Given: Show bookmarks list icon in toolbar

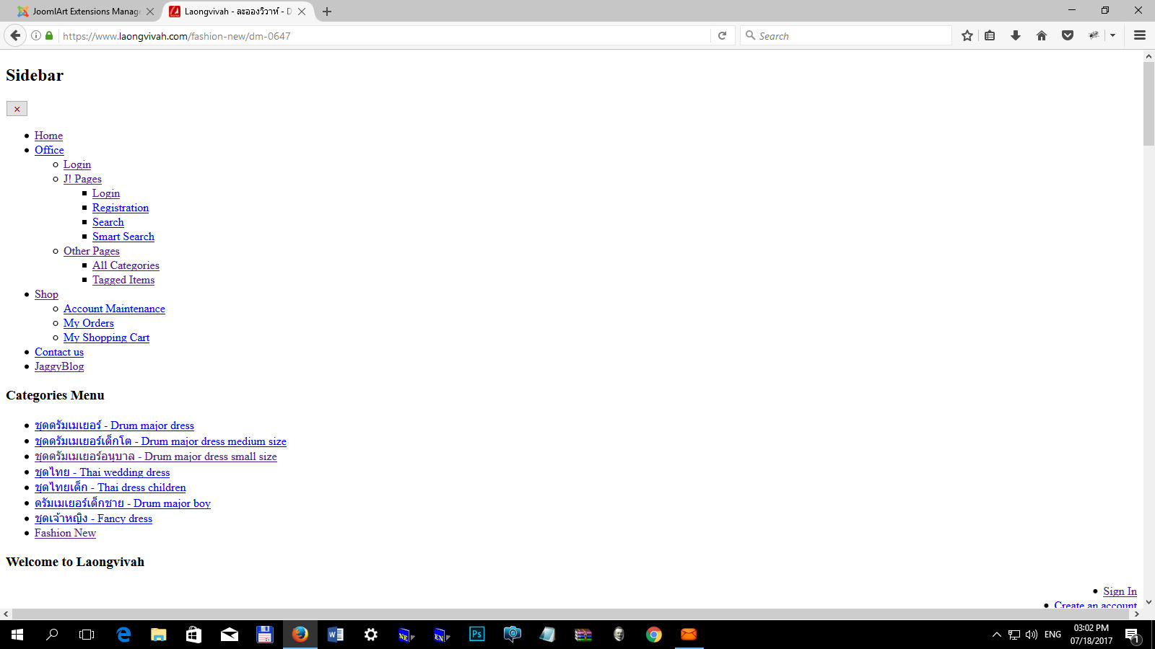Looking at the screenshot, I should point(990,35).
